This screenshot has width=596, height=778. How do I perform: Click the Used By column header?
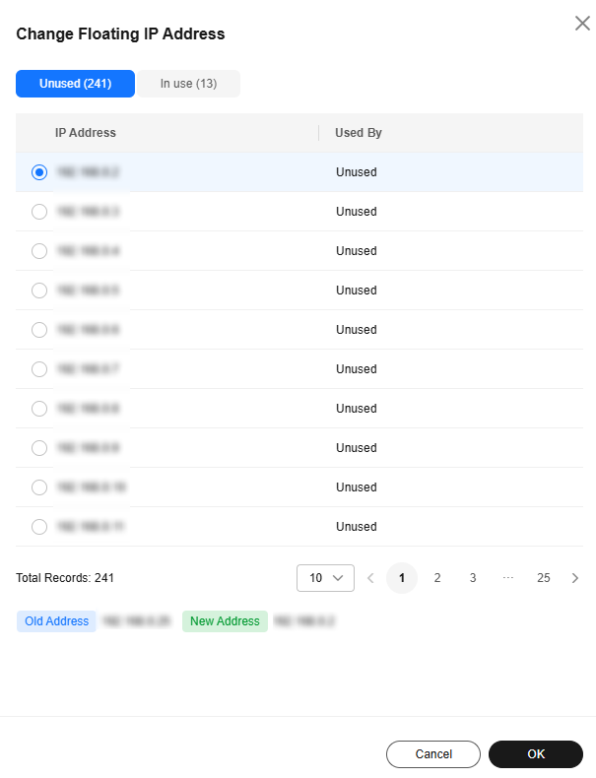[359, 133]
